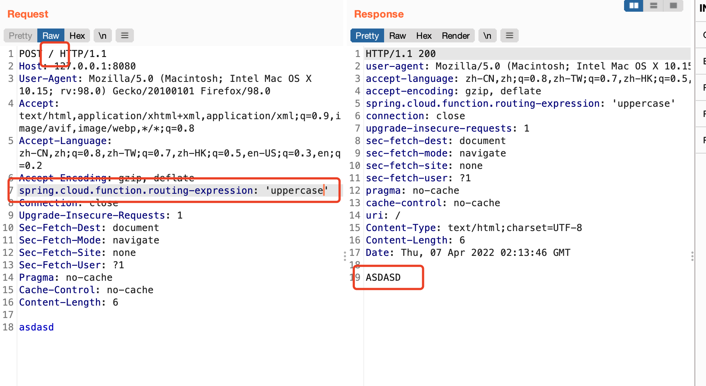The height and width of the screenshot is (386, 706).
Task: Click the User-Agent header in request
Action: pyautogui.click(x=165, y=85)
